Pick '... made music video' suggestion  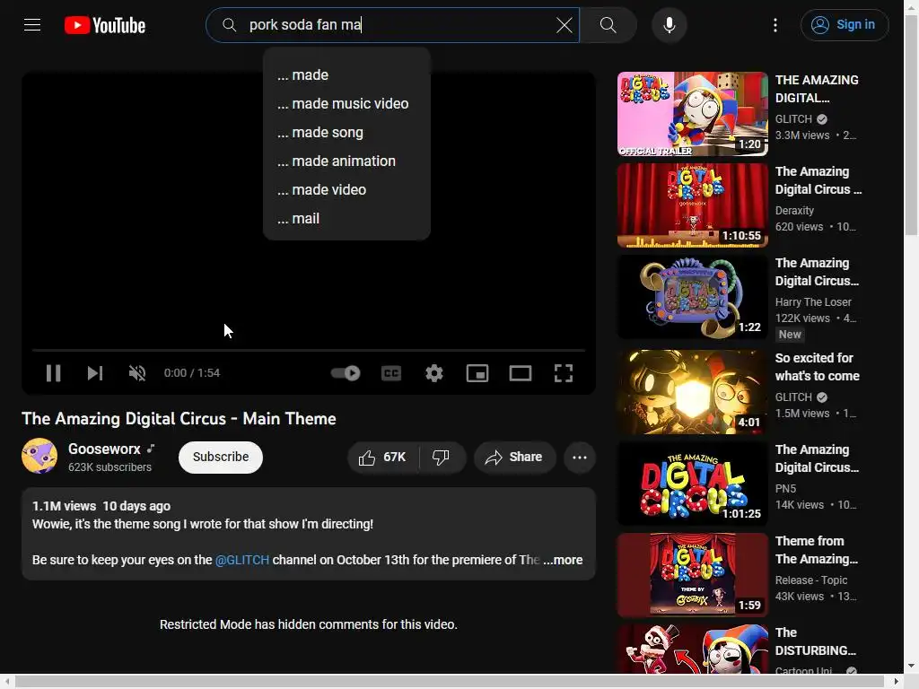pyautogui.click(x=346, y=104)
